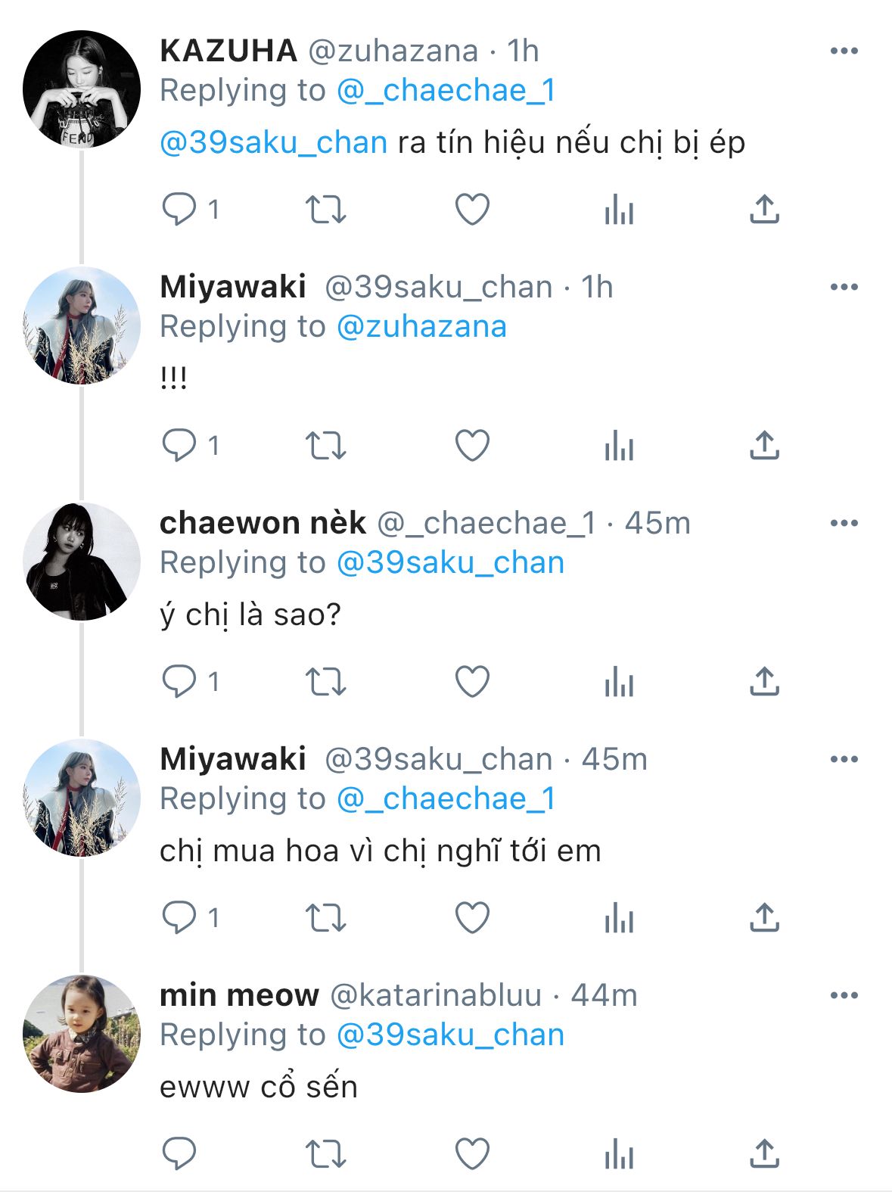The image size is (892, 1192).
Task: View min meow's avatar profile
Action: [82, 1034]
